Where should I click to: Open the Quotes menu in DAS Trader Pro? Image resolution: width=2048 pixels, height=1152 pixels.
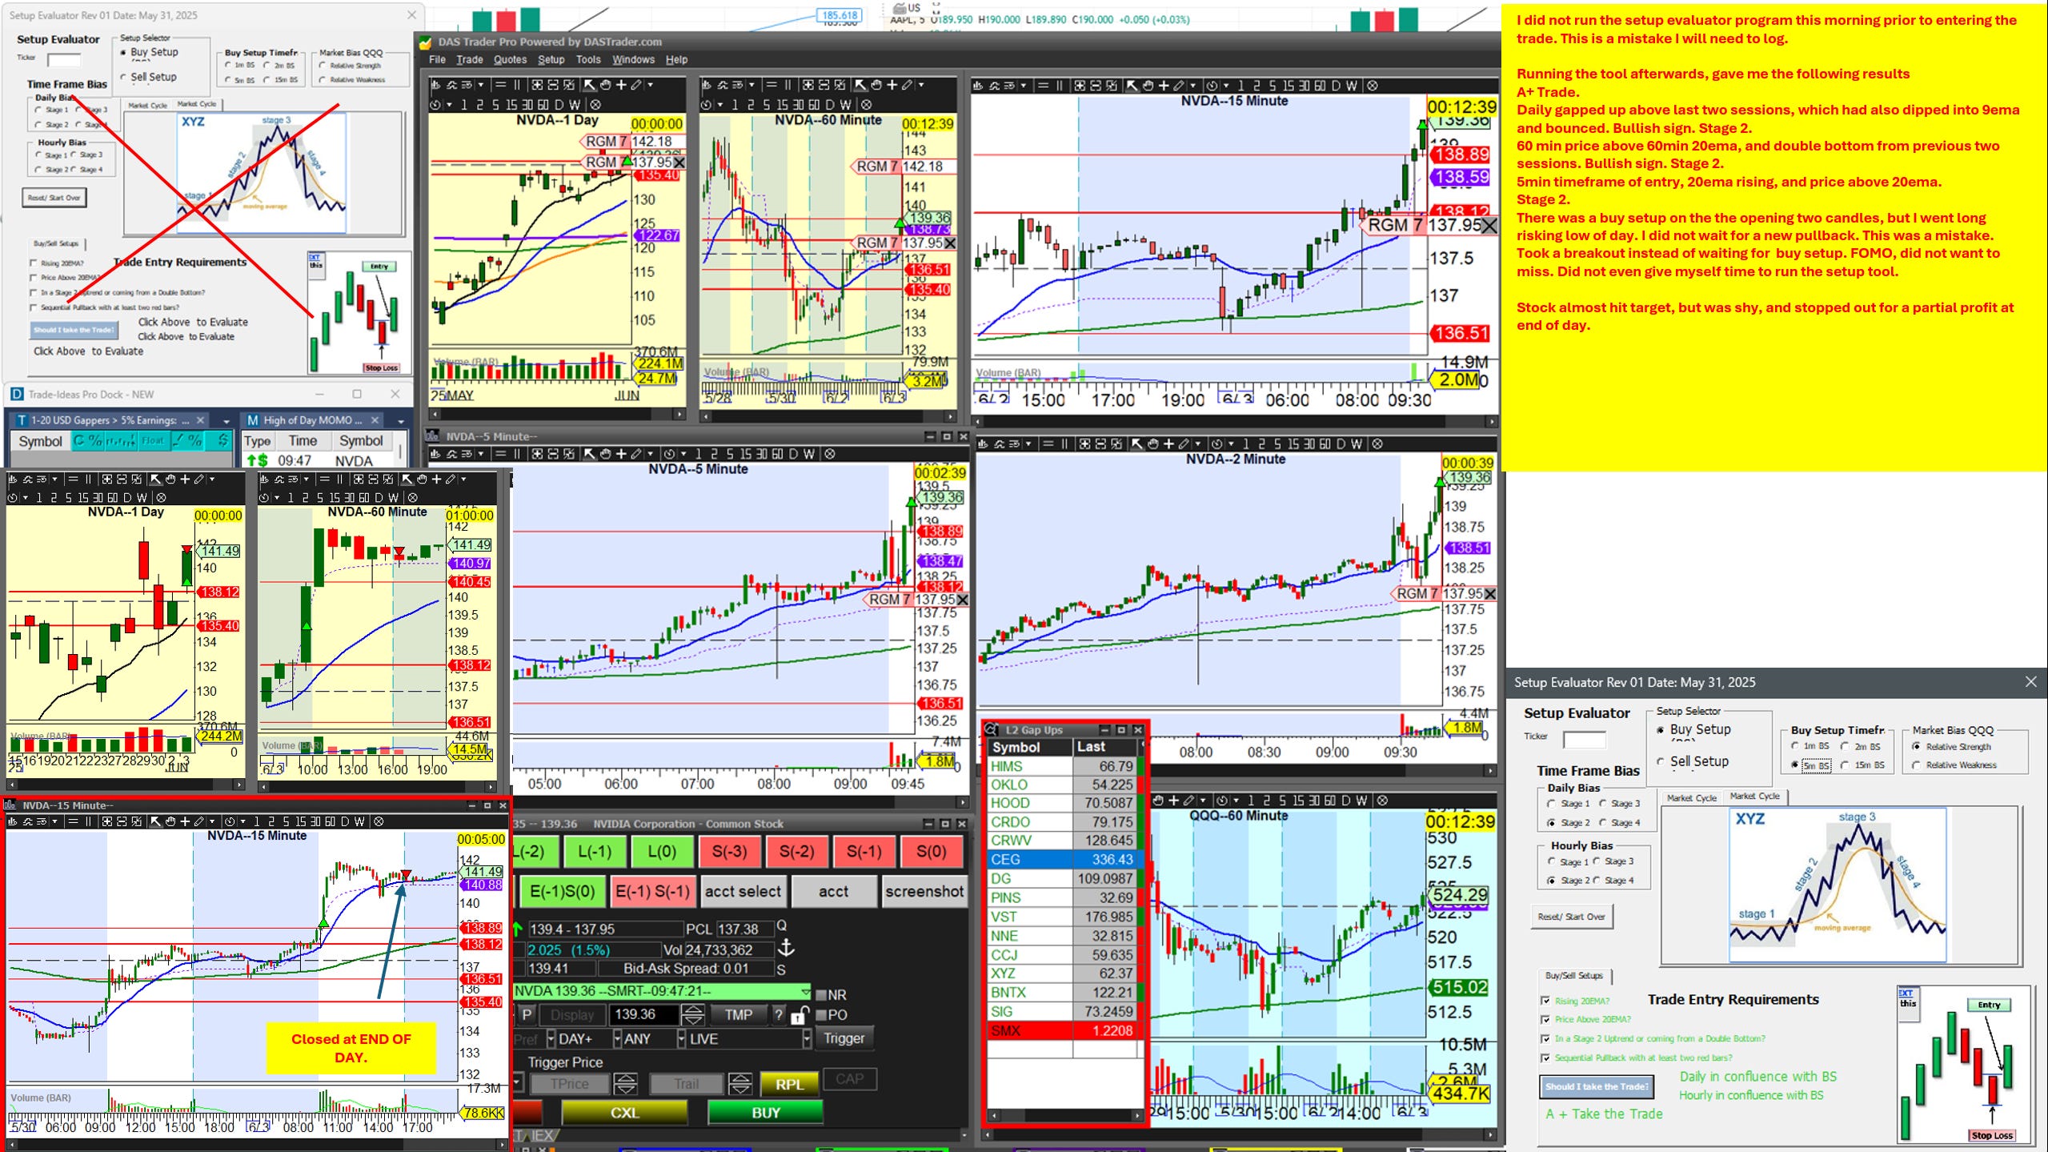[510, 59]
